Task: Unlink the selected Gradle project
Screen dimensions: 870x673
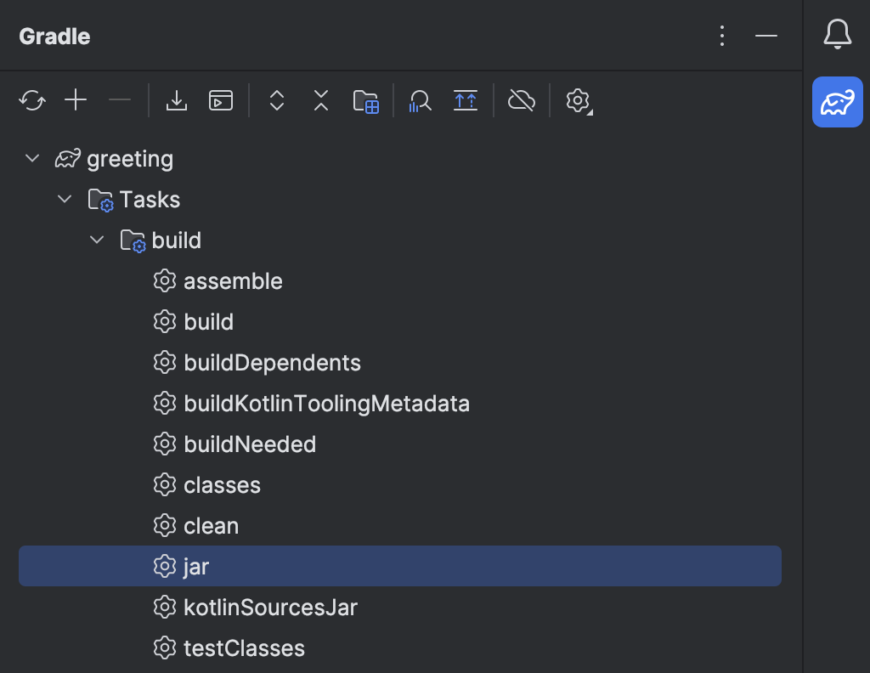Action: tap(120, 100)
